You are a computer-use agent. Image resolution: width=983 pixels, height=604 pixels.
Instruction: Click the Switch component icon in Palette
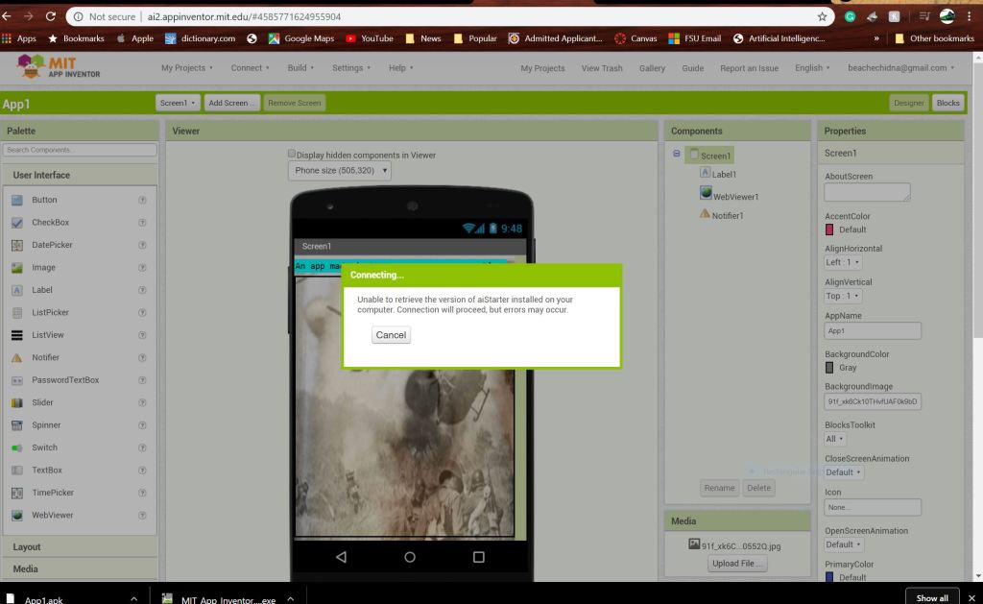(x=16, y=447)
